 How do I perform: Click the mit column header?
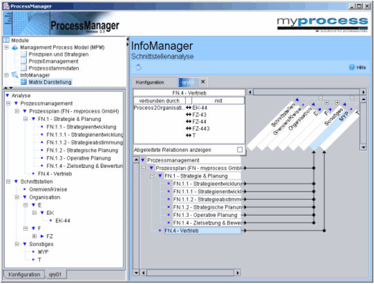pyautogui.click(x=218, y=101)
